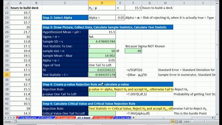
Task: Click vertical scrollbar up arrow
Action: pyautogui.click(x=217, y=3)
